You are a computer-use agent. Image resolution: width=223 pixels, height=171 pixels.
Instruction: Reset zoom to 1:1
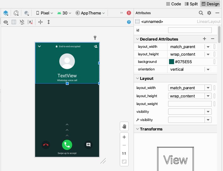[x=124, y=153]
